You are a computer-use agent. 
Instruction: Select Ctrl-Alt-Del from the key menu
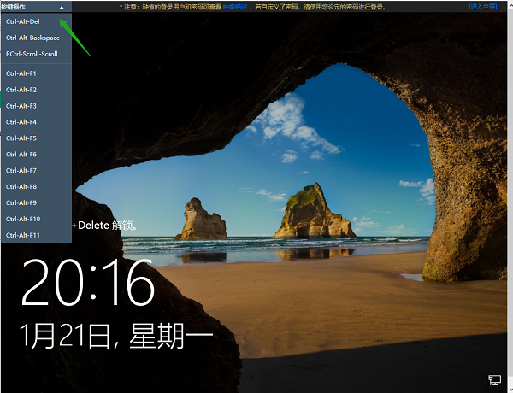point(22,21)
